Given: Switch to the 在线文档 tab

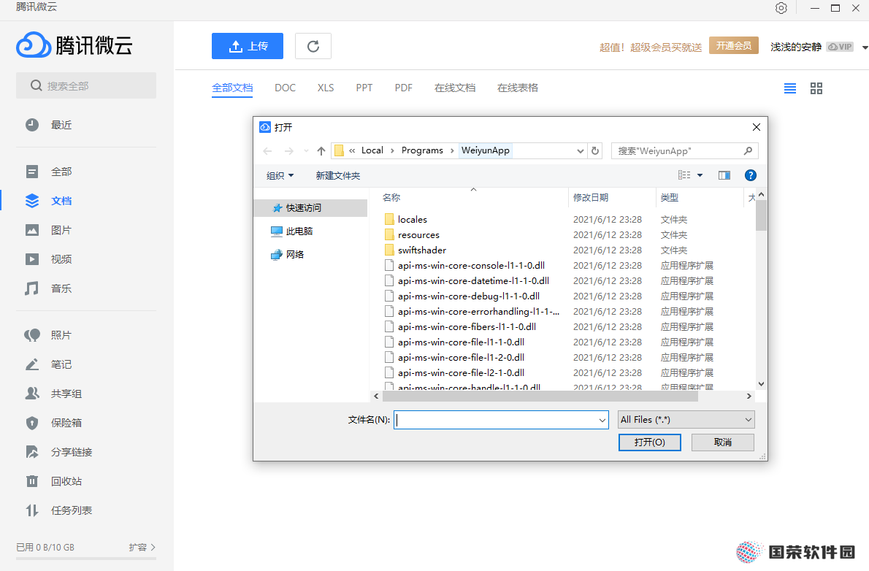Looking at the screenshot, I should (x=455, y=88).
